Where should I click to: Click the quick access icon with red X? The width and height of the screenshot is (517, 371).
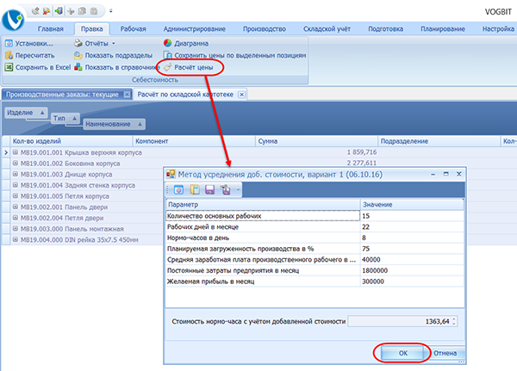point(47,11)
